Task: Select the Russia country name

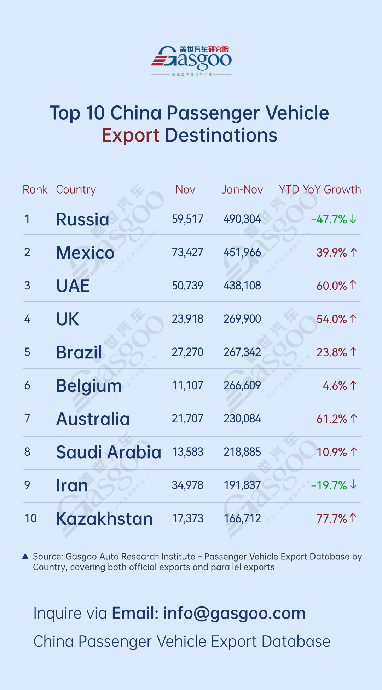Action: [x=83, y=219]
